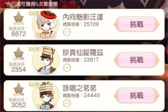Image resolution: width=168 pixels, height=112 pixels.
Task: Click 挑戰 button for 詠唱之茗茗
Action: click(137, 95)
